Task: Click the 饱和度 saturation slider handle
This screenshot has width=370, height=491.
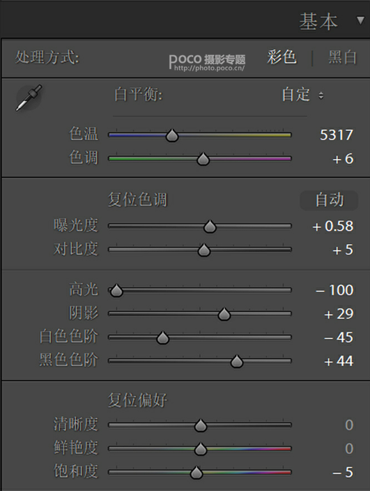Action: [196, 473]
